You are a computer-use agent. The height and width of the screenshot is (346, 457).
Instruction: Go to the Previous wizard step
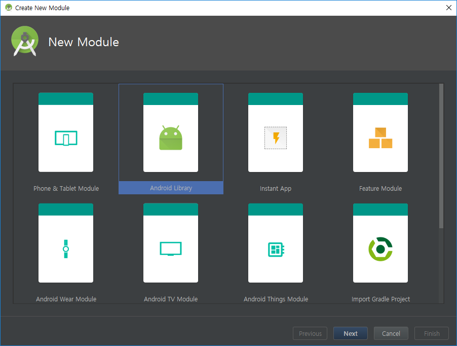(x=310, y=333)
